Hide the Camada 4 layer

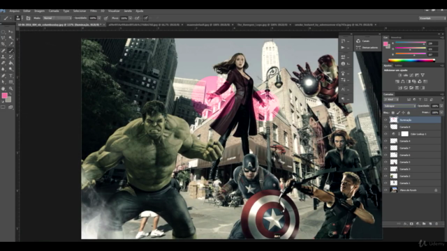click(x=386, y=141)
